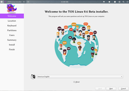Open the info icon in top panel
129x91 pixels.
115,2
